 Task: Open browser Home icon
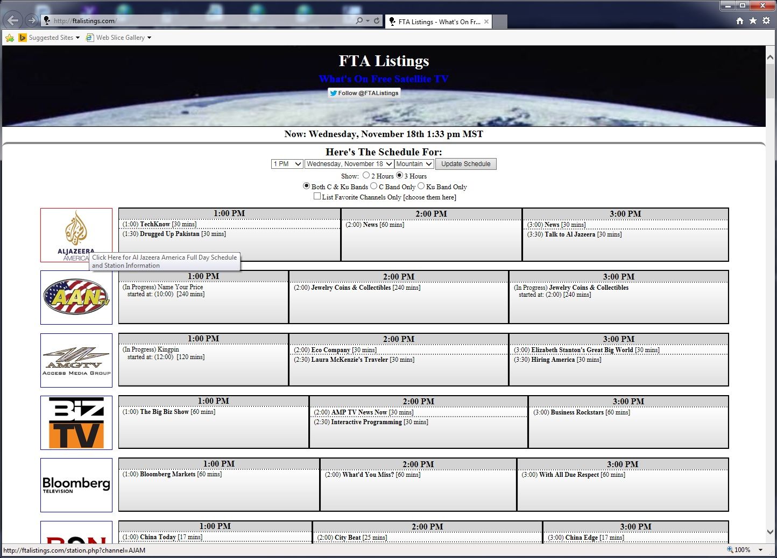[x=740, y=21]
